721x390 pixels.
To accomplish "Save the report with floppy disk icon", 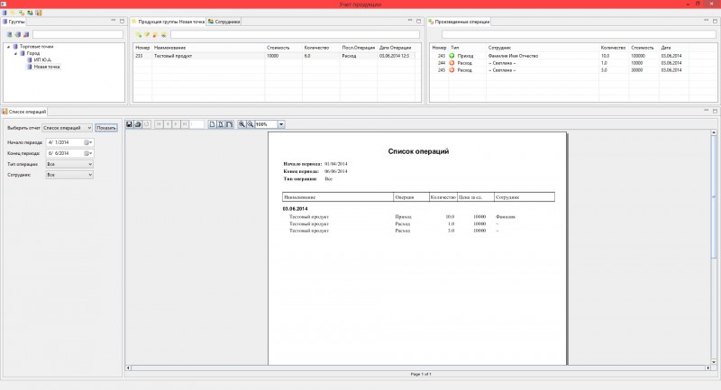I will (x=129, y=124).
